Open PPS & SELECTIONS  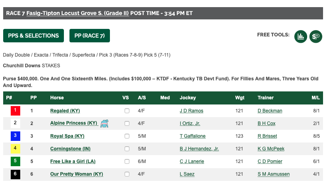pos(33,36)
